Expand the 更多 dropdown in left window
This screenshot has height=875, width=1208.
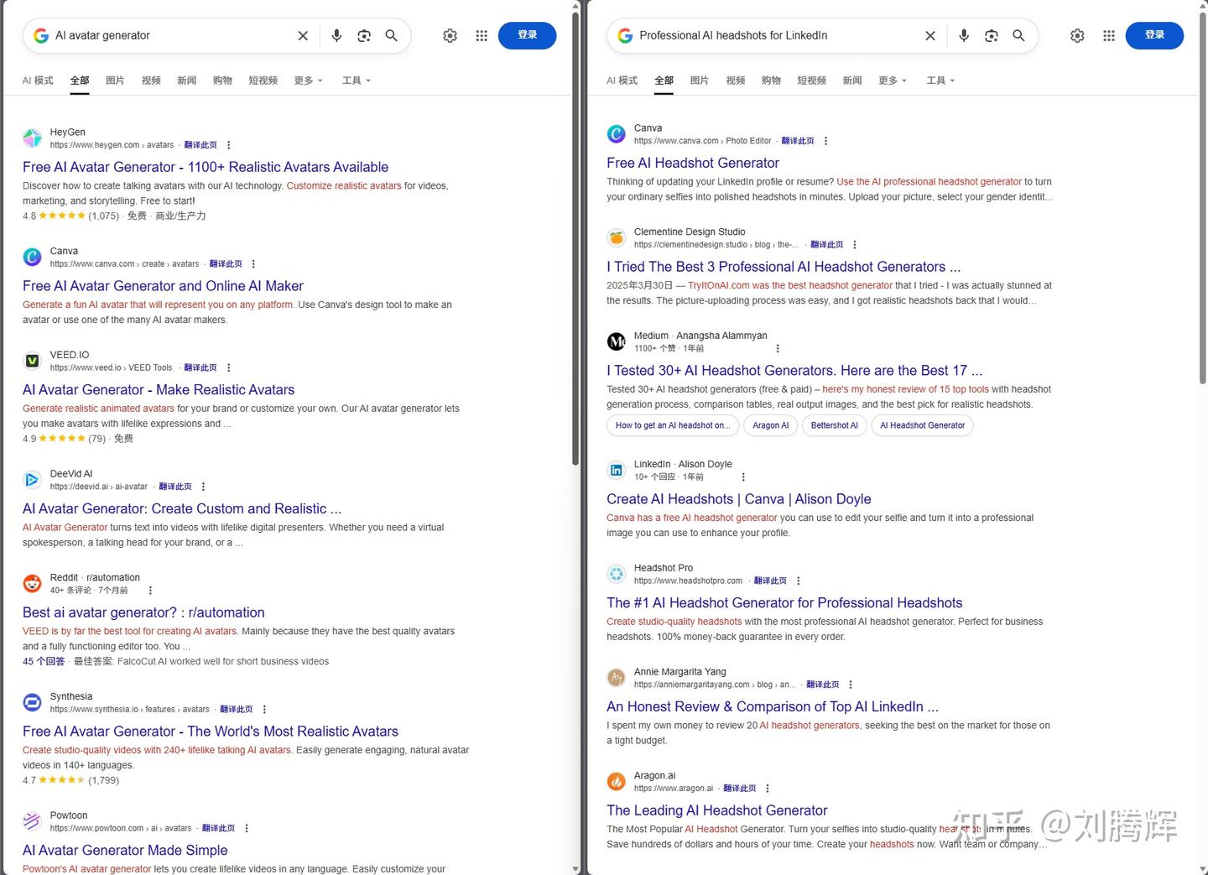pos(308,81)
